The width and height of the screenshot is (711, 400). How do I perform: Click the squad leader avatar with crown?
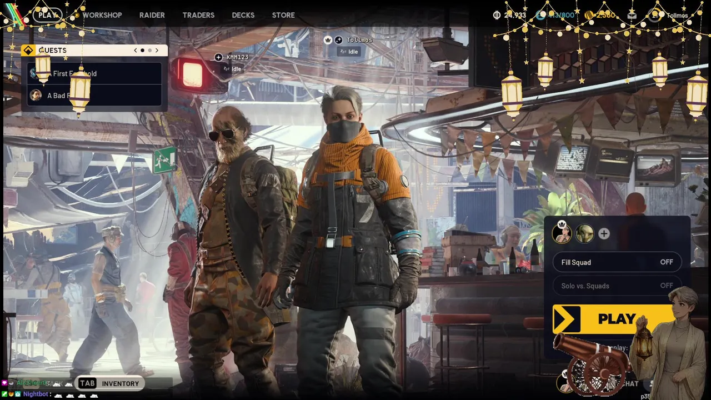562,233
